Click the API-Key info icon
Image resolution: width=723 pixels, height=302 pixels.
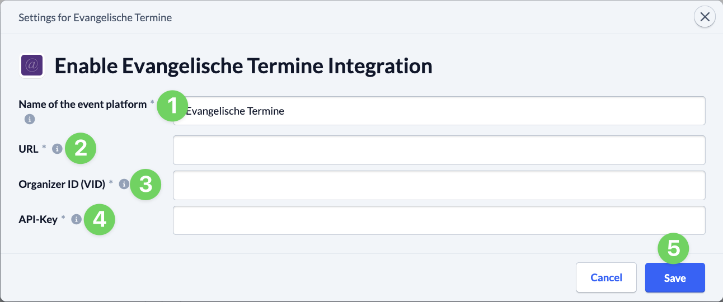(76, 219)
